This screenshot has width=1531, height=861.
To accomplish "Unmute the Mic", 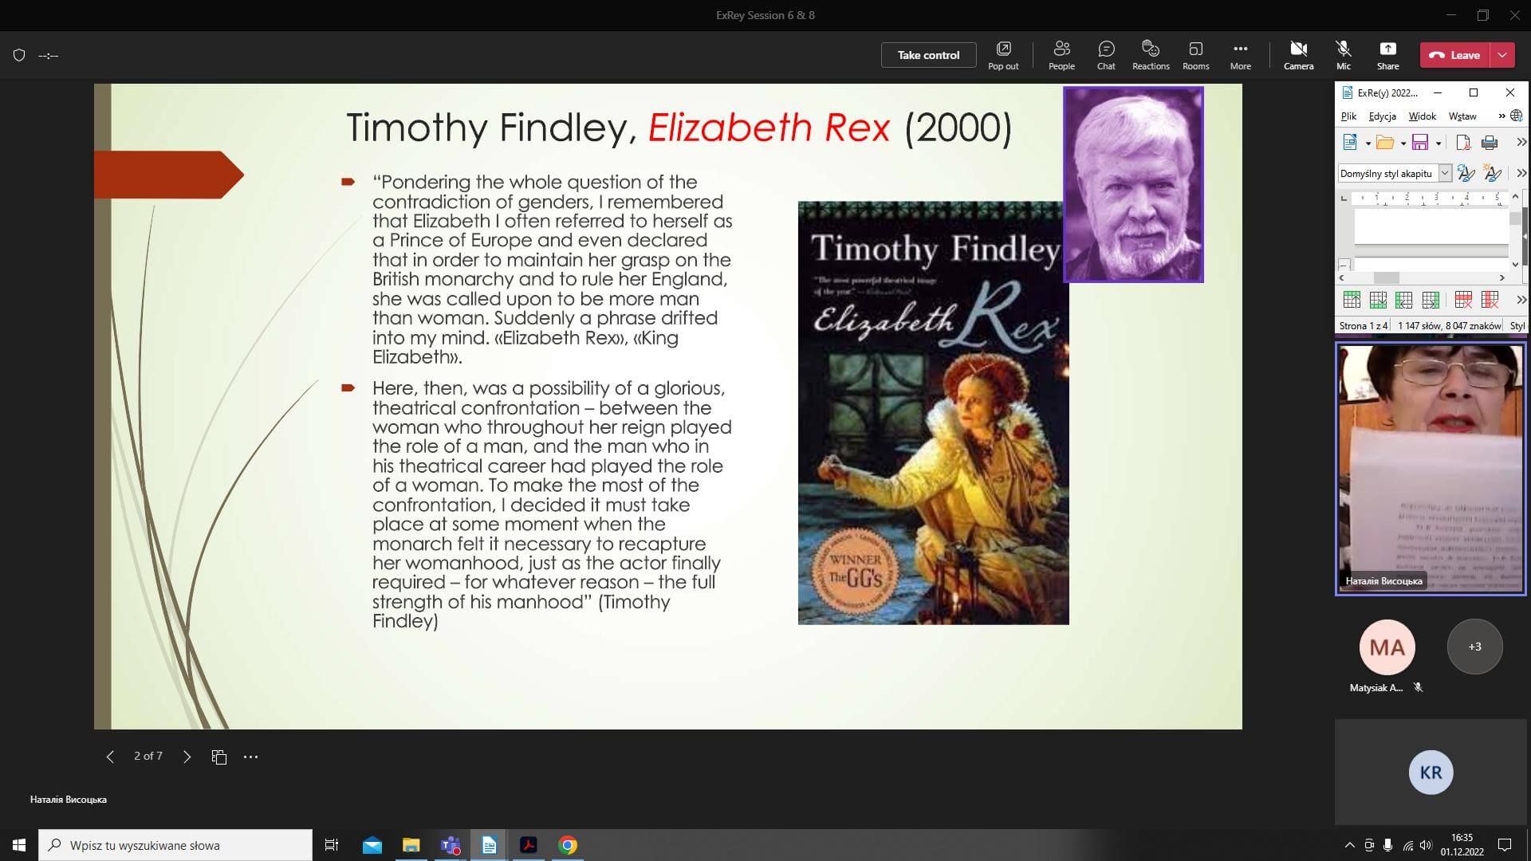I will coord(1344,55).
